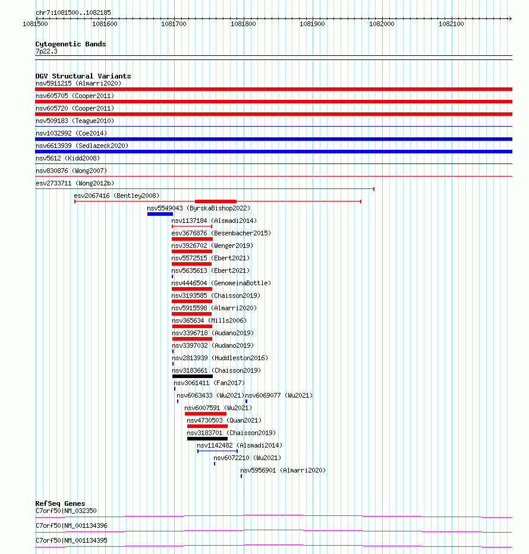Click the blue bar under nsv5549043 (ByrskaBishop2022)
The height and width of the screenshot is (554, 529).
(x=160, y=214)
